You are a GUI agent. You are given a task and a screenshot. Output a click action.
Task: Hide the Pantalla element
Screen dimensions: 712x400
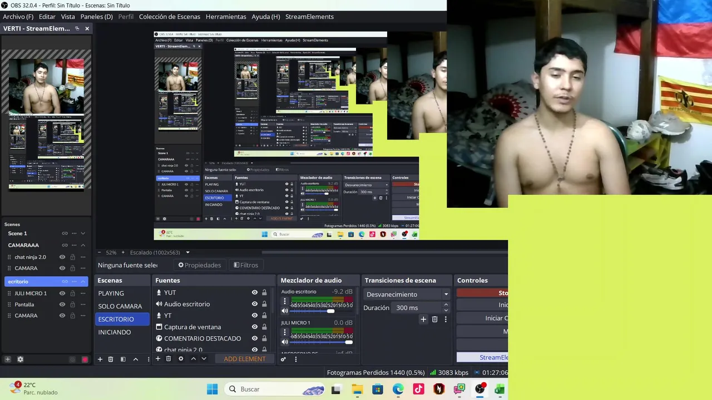pos(62,304)
